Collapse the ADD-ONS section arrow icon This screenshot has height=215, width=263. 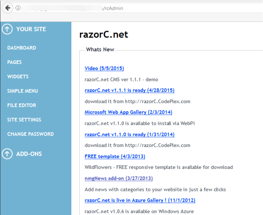point(7,154)
